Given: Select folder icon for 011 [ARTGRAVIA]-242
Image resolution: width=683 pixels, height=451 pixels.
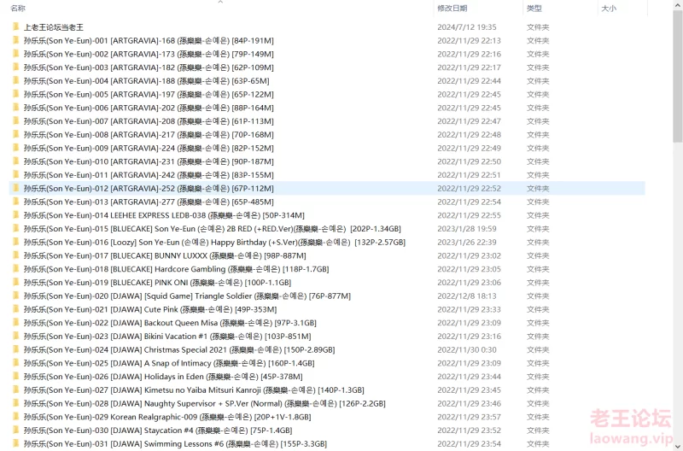Looking at the screenshot, I should tap(16, 175).
